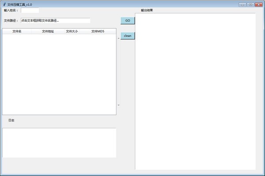This screenshot has width=265, height=176.
Task: Click the GO button
Action: click(x=128, y=21)
